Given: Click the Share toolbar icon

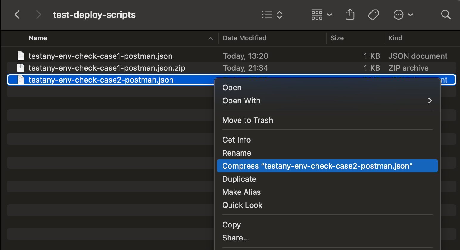Looking at the screenshot, I should [350, 14].
